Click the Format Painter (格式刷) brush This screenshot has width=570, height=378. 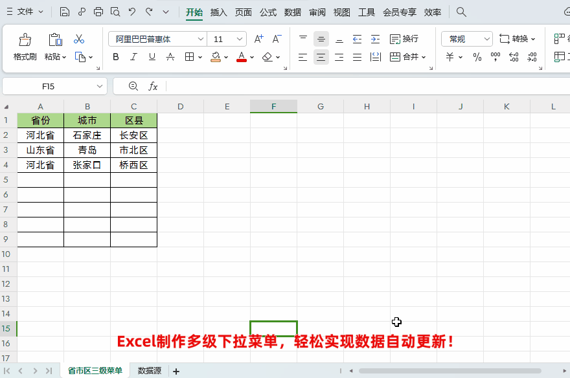coord(25,39)
